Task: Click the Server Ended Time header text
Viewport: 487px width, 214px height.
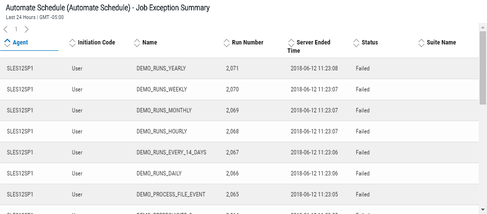Action: point(313,43)
